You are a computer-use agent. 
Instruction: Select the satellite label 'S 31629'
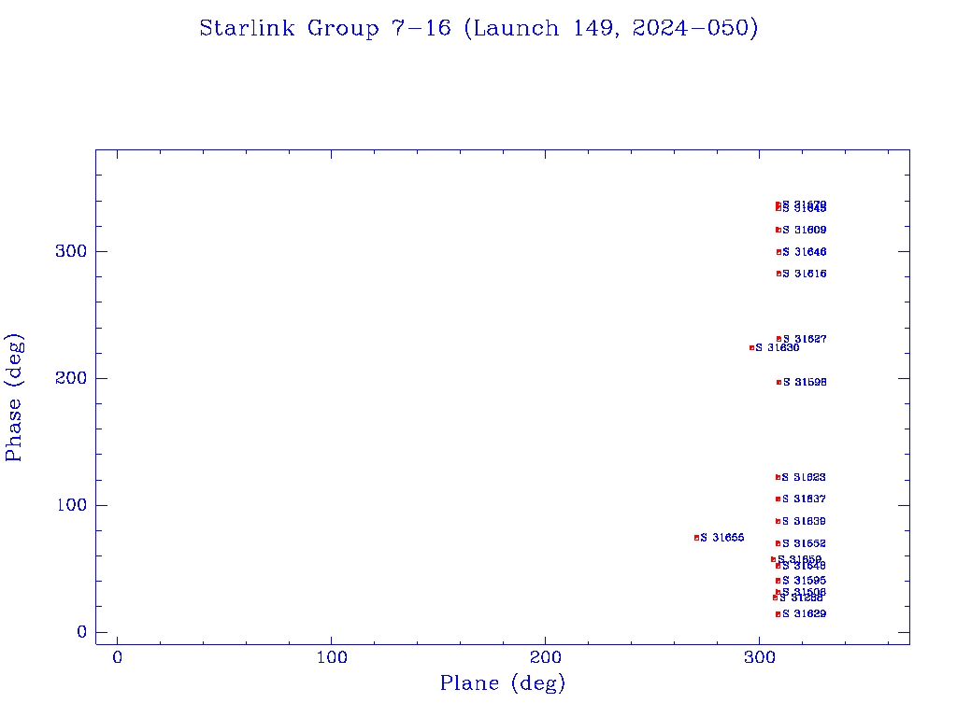(x=804, y=614)
